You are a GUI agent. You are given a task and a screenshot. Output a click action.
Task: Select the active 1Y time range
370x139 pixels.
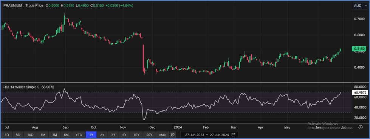coord(91,135)
